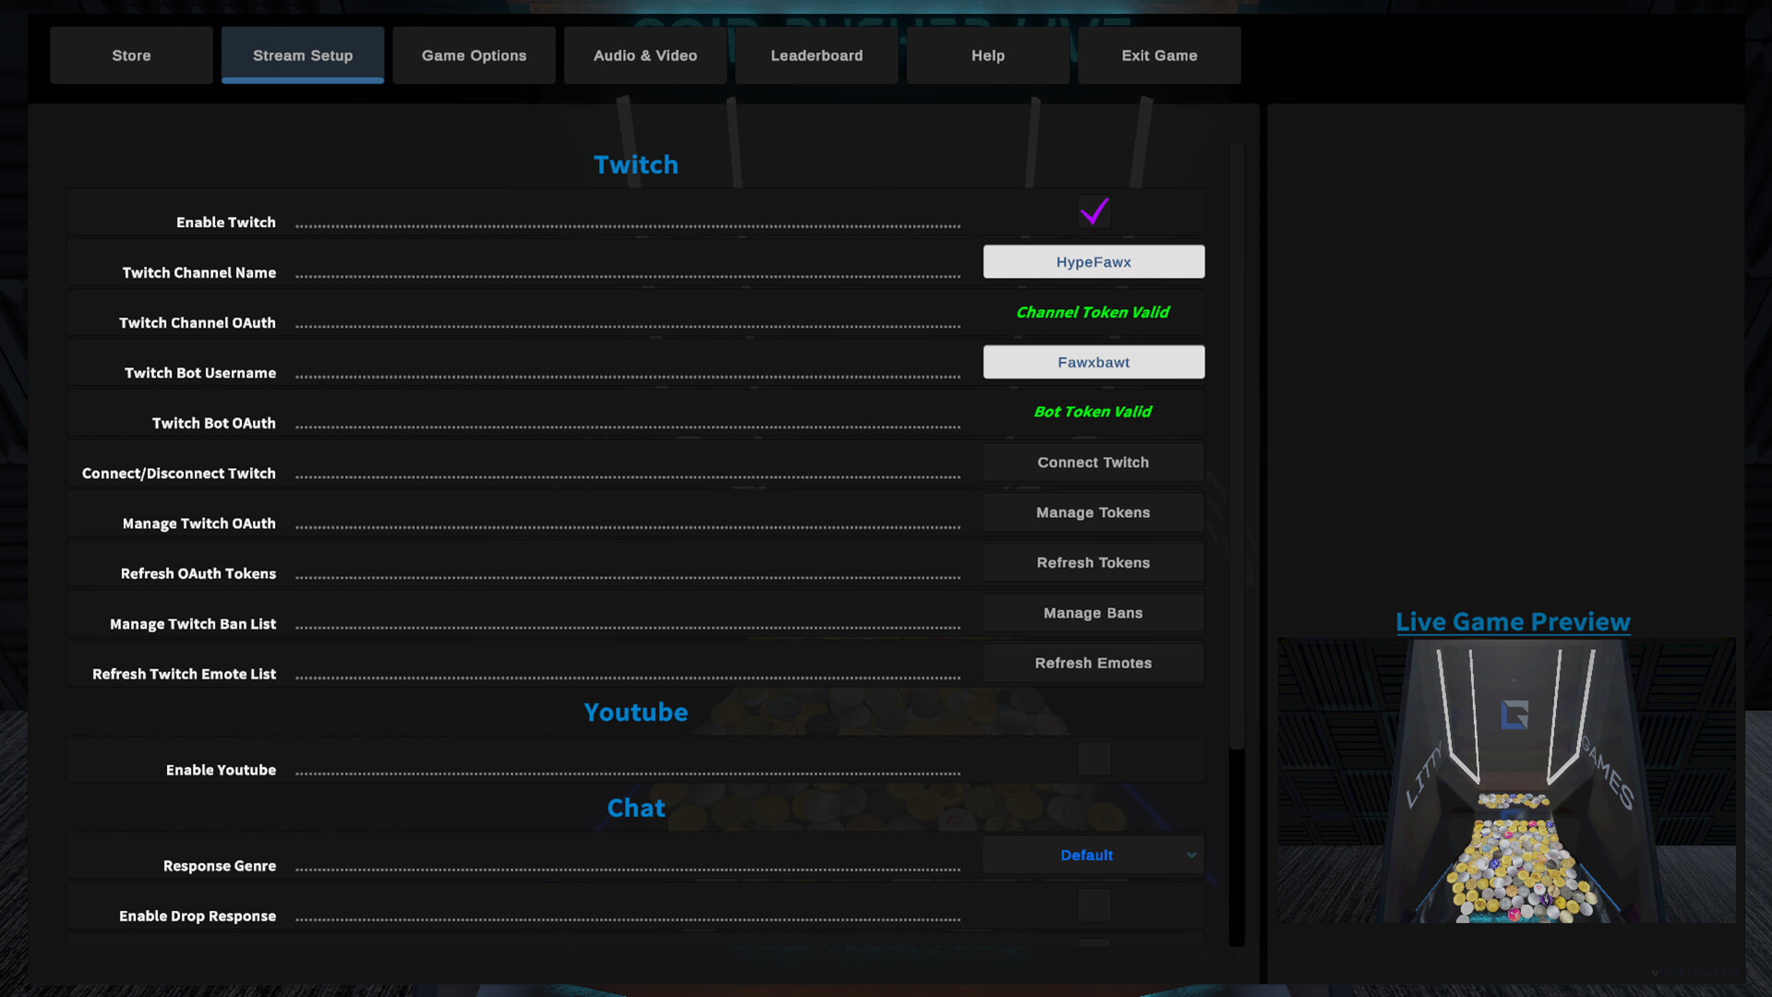Uncheck the Enable Twitch checkbox

[1094, 212]
